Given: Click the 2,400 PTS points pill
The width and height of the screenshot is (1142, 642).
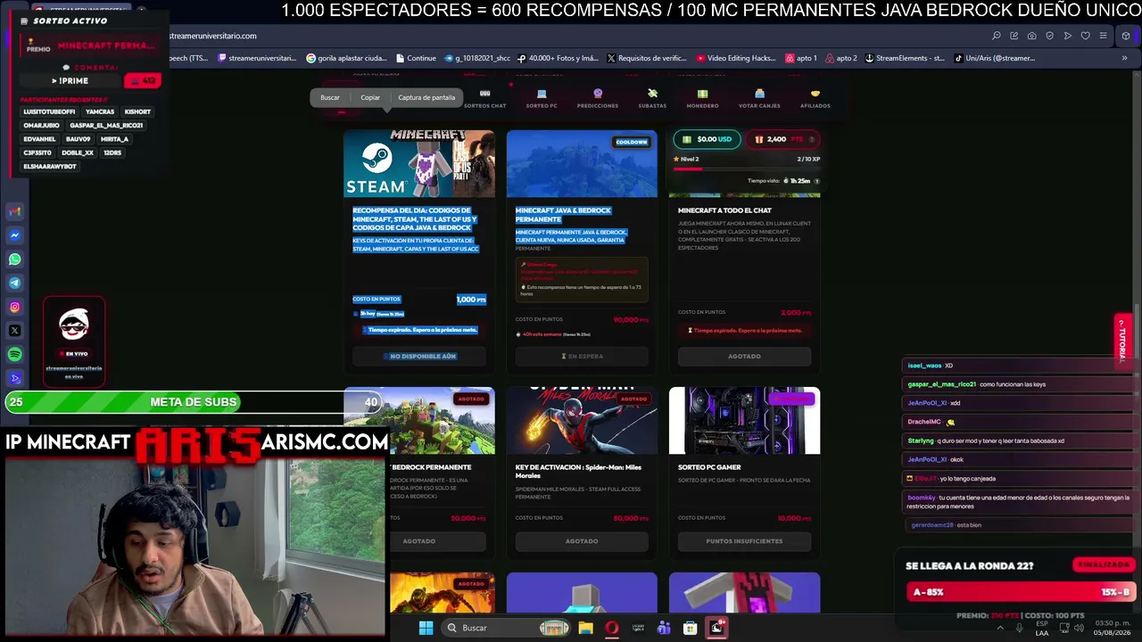Looking at the screenshot, I should (x=782, y=139).
